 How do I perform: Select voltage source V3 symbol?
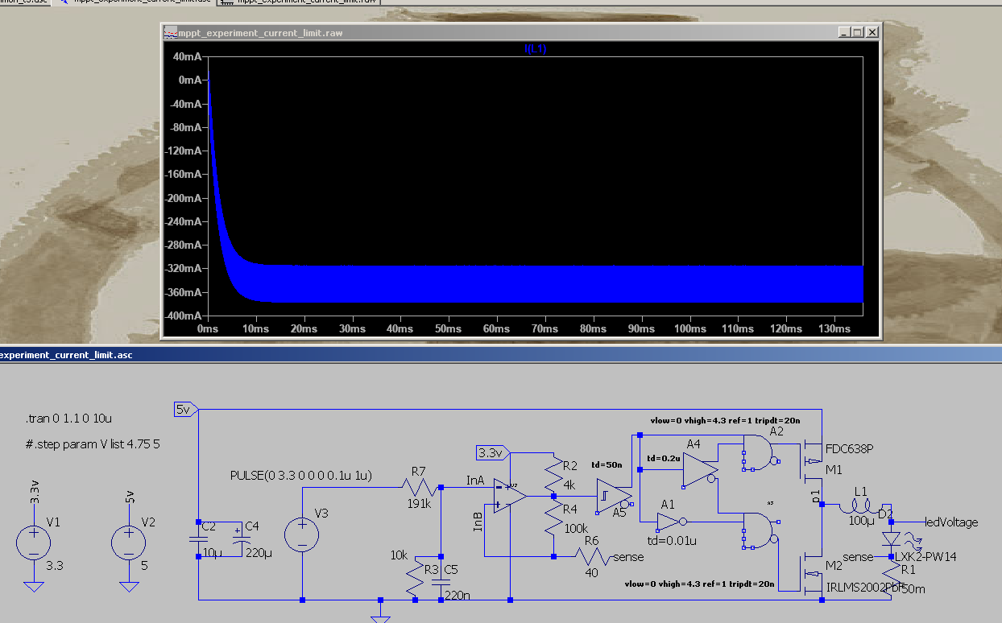pos(302,535)
